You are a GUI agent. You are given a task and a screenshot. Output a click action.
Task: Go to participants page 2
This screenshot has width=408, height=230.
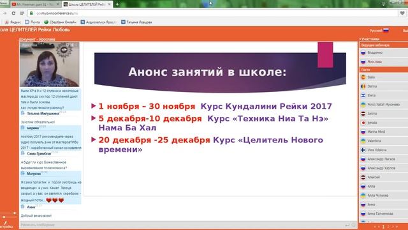pos(388,227)
